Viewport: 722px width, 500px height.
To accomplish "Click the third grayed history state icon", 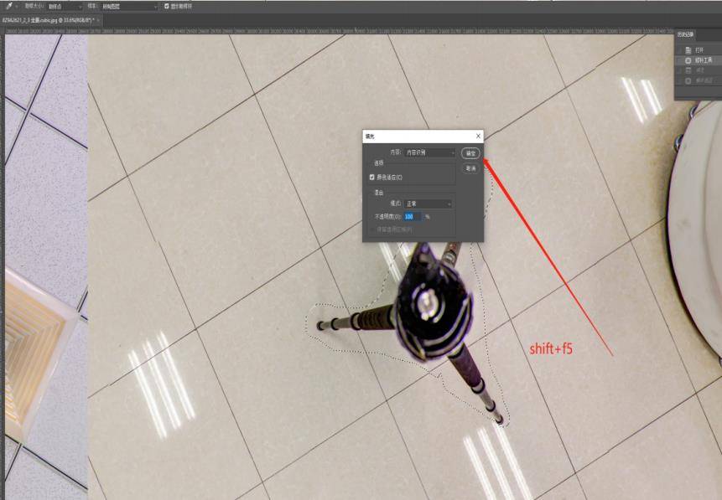I will click(688, 70).
